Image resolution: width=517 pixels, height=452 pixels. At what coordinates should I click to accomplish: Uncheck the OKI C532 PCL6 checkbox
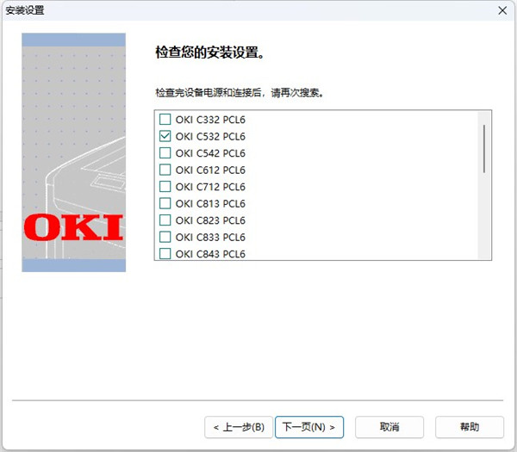[x=165, y=136]
